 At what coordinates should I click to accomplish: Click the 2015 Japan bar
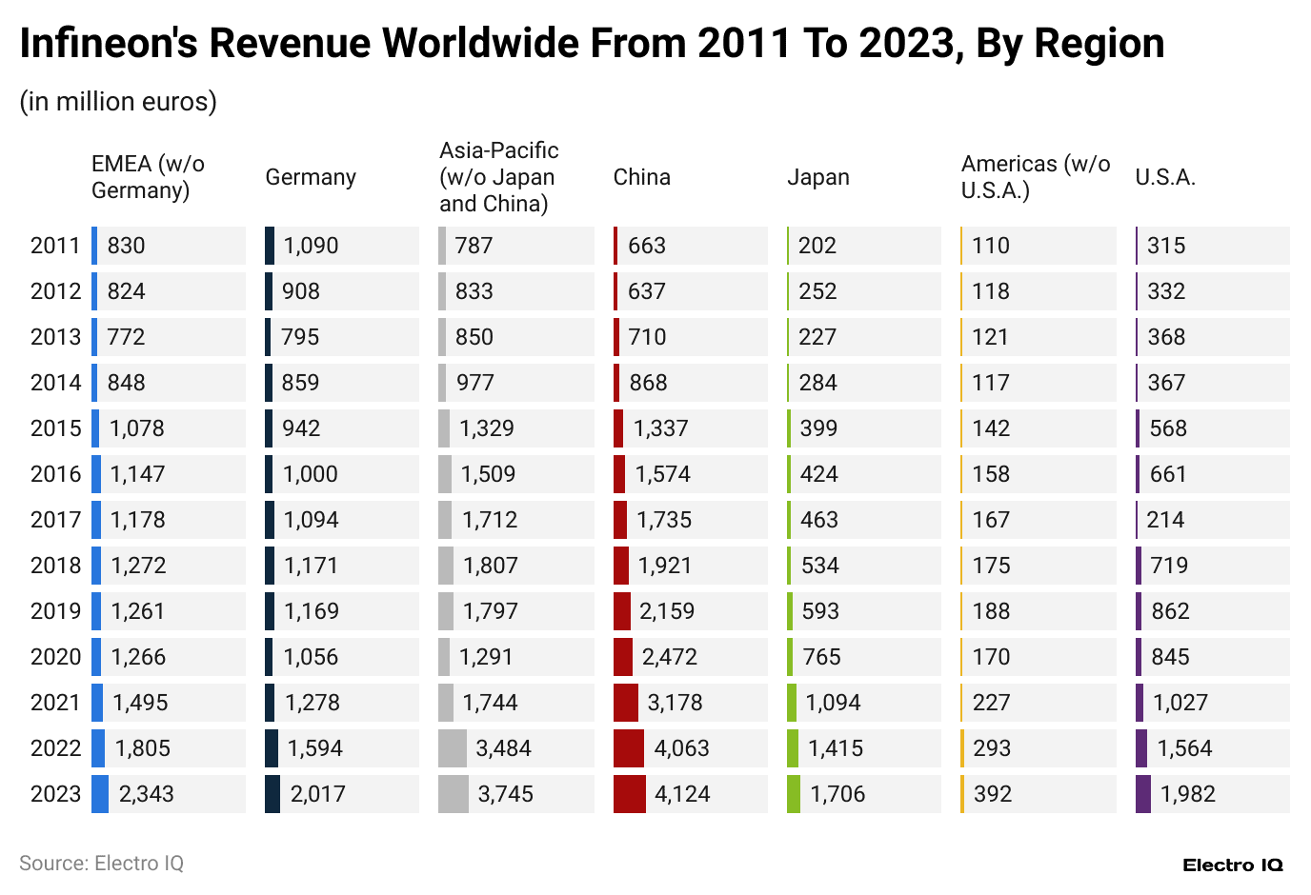pos(789,428)
